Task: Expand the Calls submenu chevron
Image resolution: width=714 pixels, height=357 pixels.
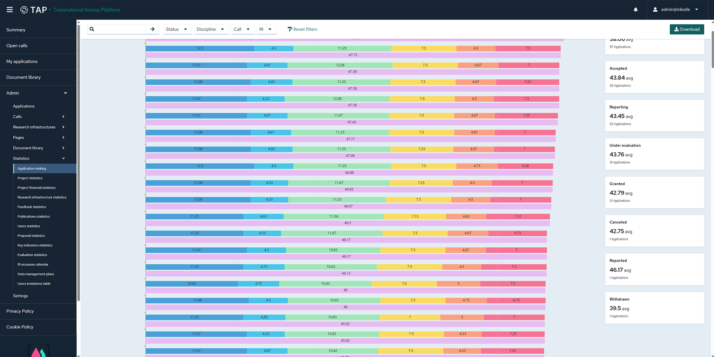Action: point(63,117)
